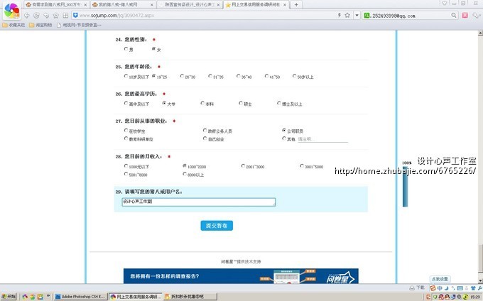The width and height of the screenshot is (483, 301).
Task: Open the 淘宝购物 bookmarks folder
Action: coord(40,25)
